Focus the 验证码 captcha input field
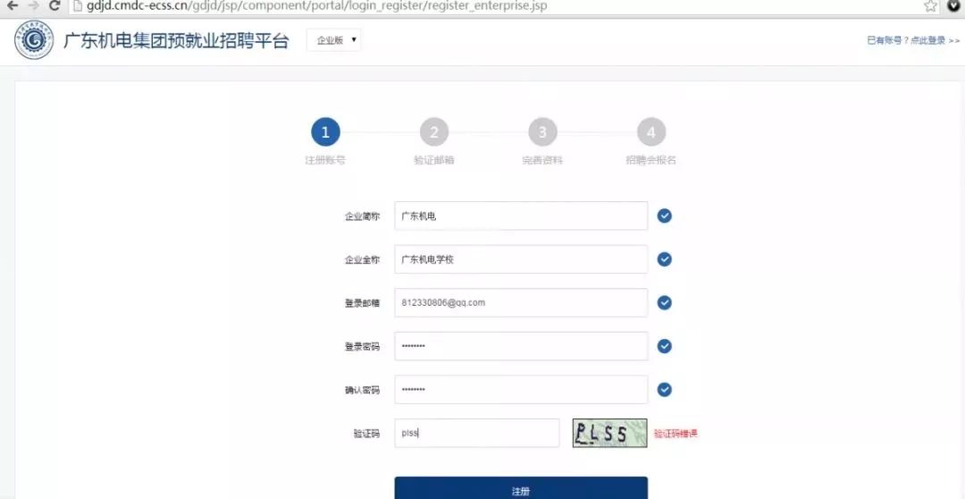The image size is (965, 499). click(477, 433)
